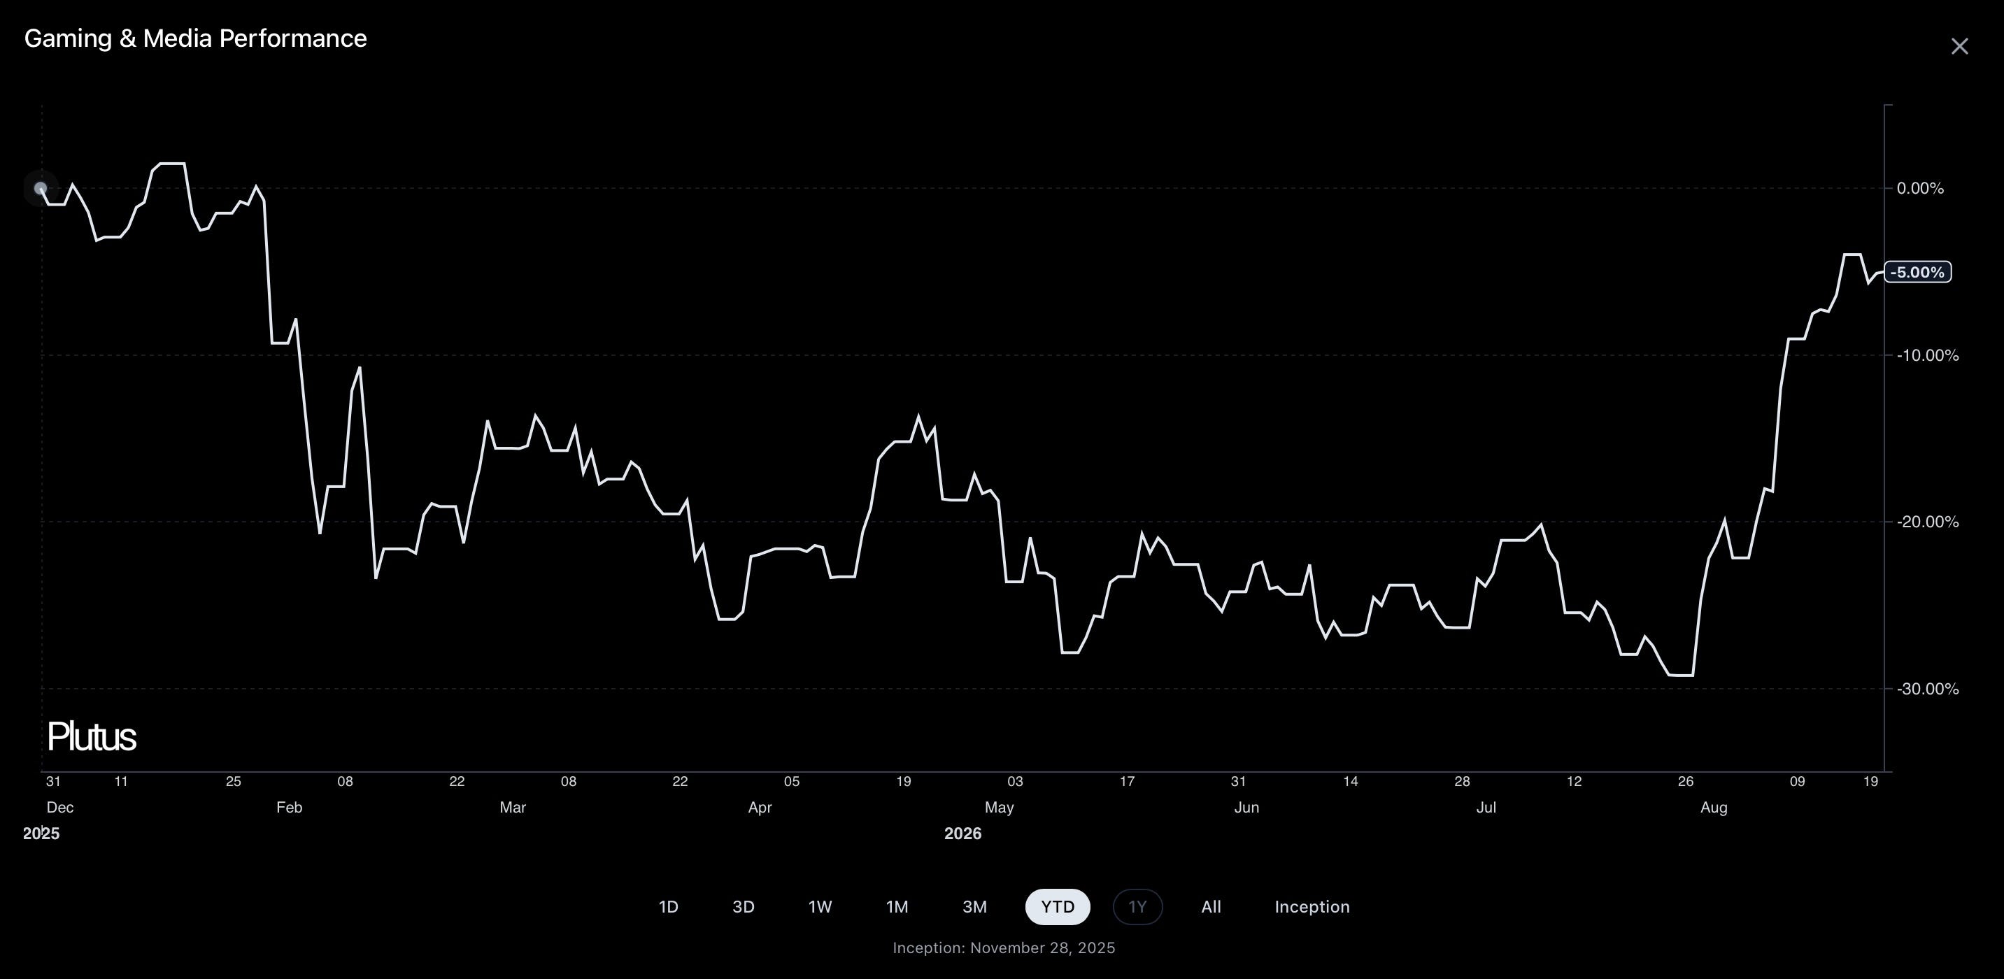The image size is (2004, 979).
Task: Click the 0.00% axis label
Action: (x=1919, y=188)
